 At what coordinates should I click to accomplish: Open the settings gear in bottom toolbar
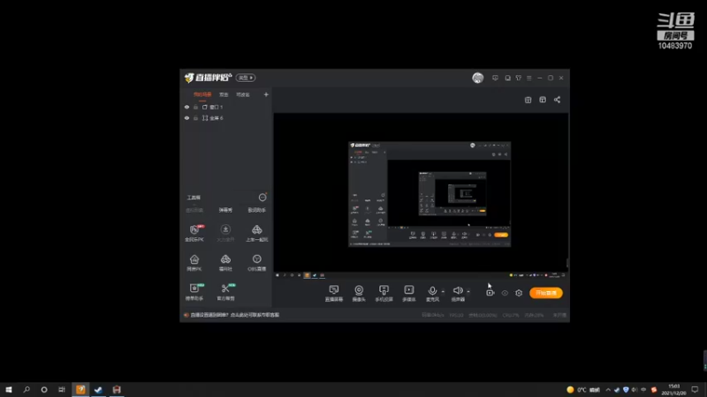[519, 293]
